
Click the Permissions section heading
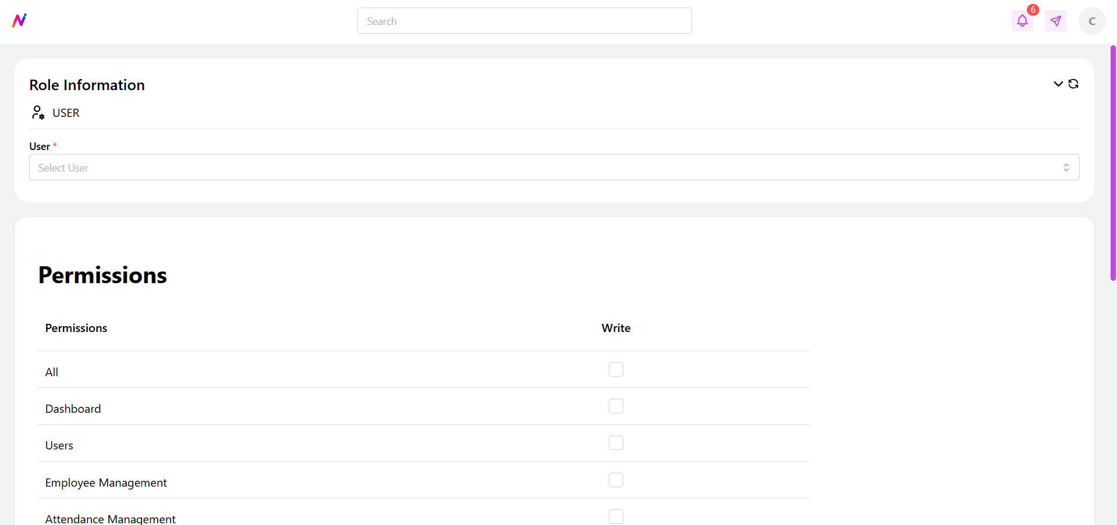pos(102,275)
